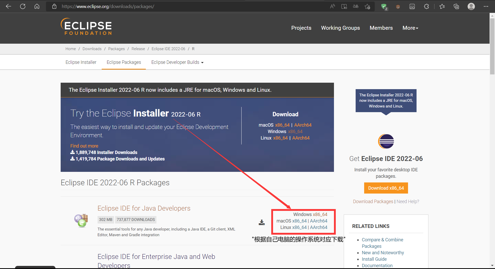Click the Eclipse IDE round logo
The height and width of the screenshot is (269, 495).
pos(386,141)
